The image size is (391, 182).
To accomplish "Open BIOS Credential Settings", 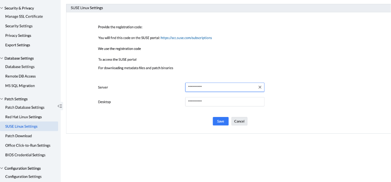I will (x=25, y=155).
